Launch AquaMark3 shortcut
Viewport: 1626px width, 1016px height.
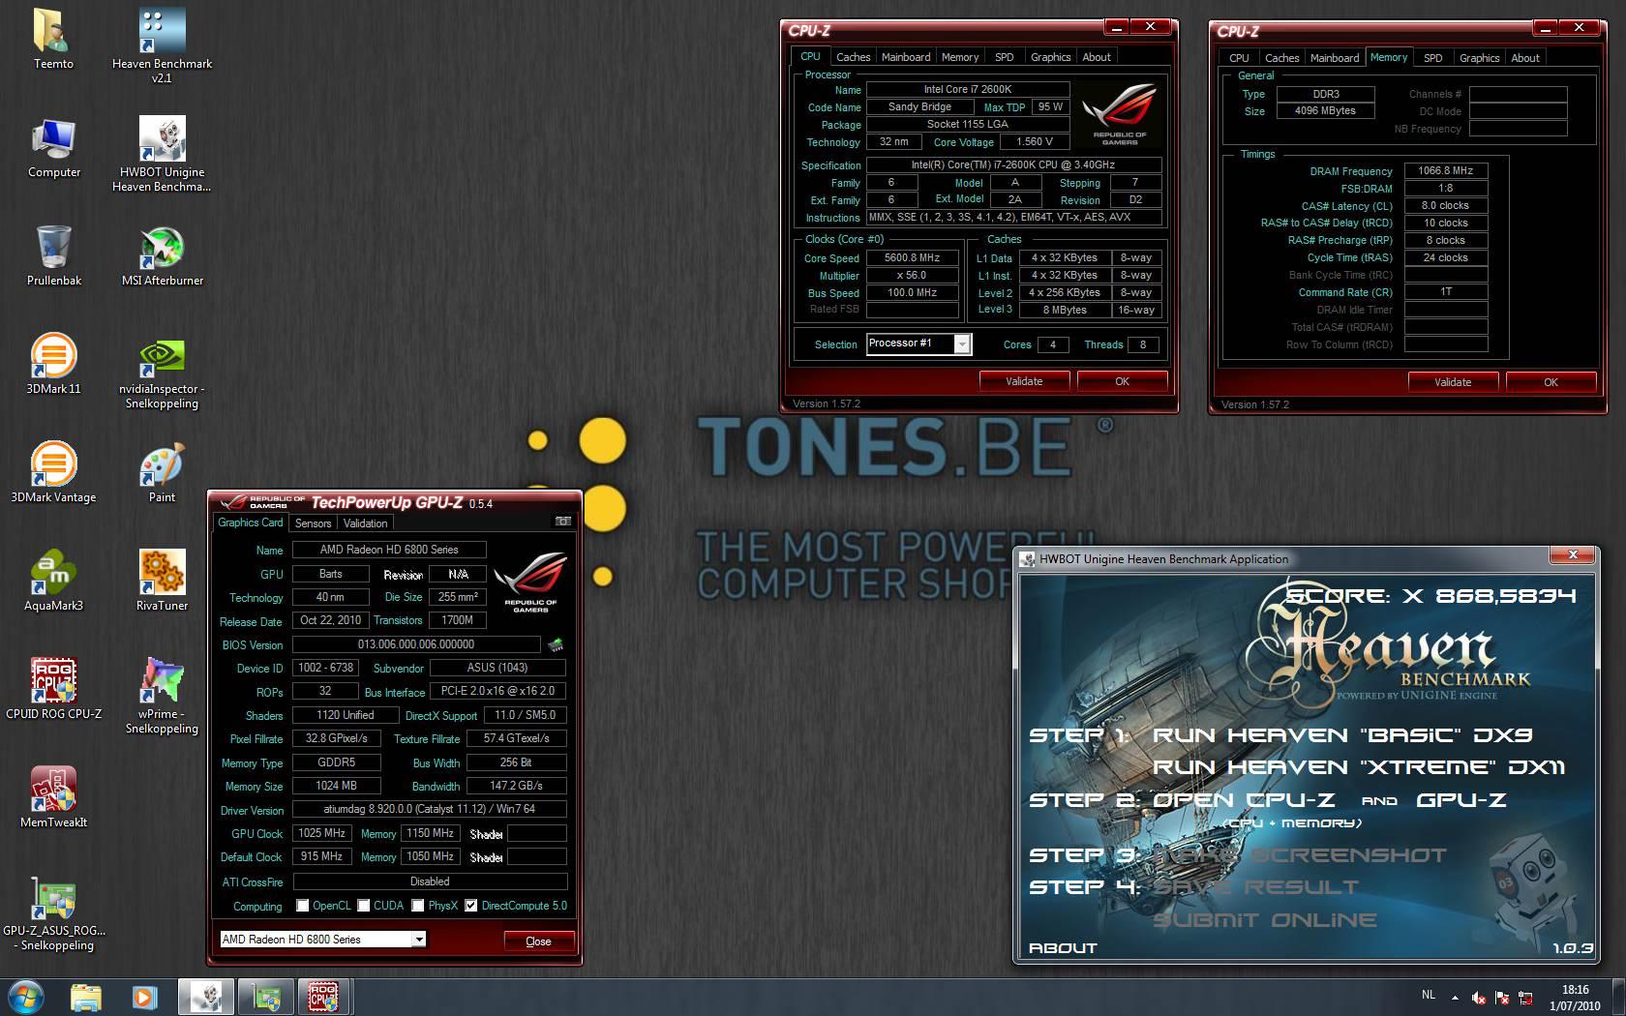[x=53, y=581]
